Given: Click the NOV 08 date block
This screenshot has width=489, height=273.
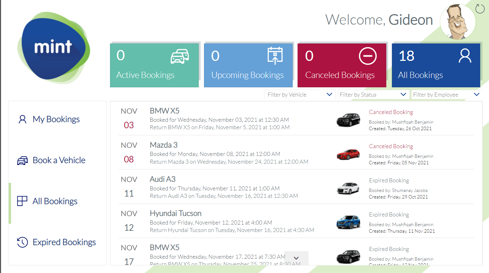Looking at the screenshot, I should pyautogui.click(x=129, y=152).
